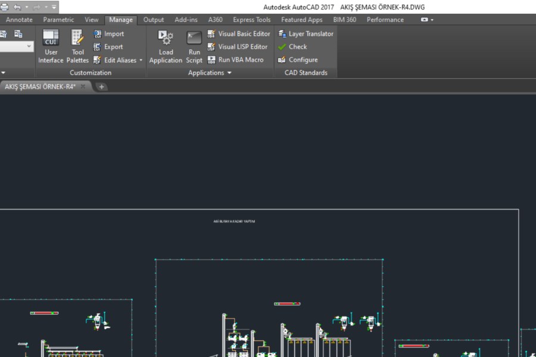Viewport: 536px width, 357px height.
Task: Open Customize Quick Access Toolbar dropdown
Action: coord(54,7)
